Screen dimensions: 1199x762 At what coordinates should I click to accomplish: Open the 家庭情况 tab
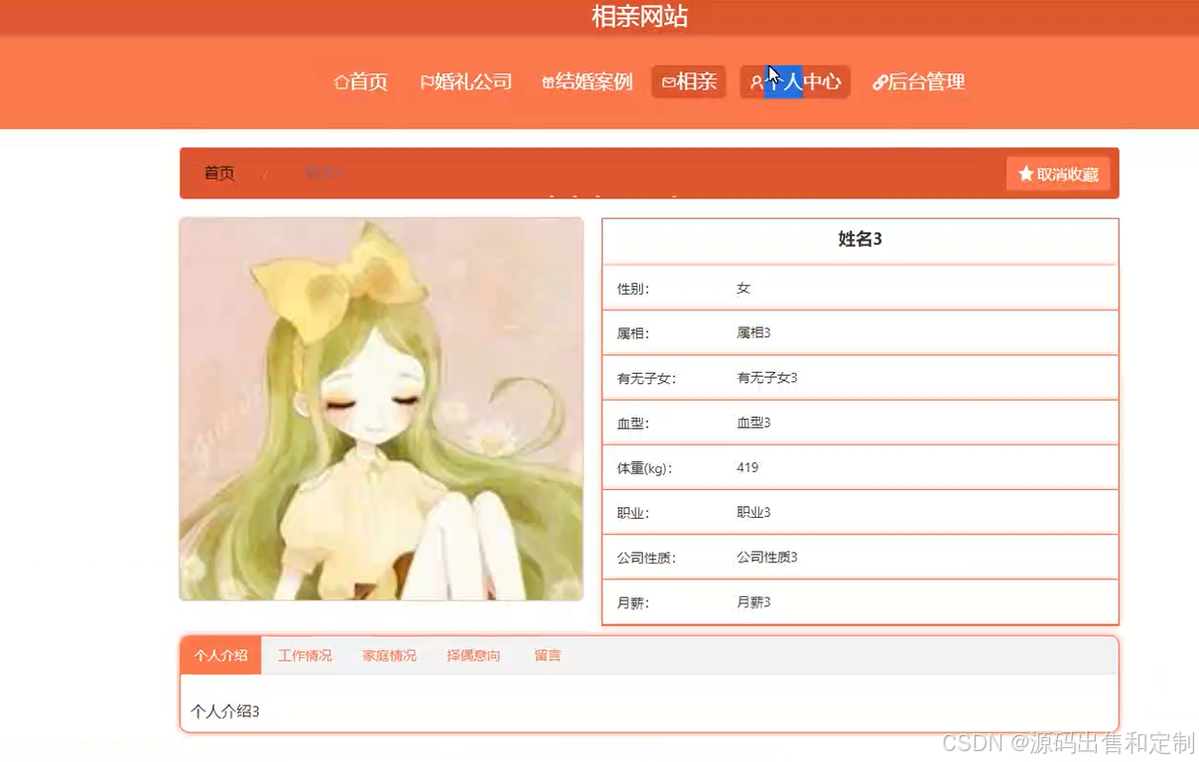click(x=389, y=655)
